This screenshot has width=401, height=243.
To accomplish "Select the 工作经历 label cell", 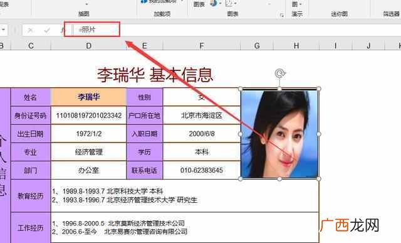I will coord(31,228).
